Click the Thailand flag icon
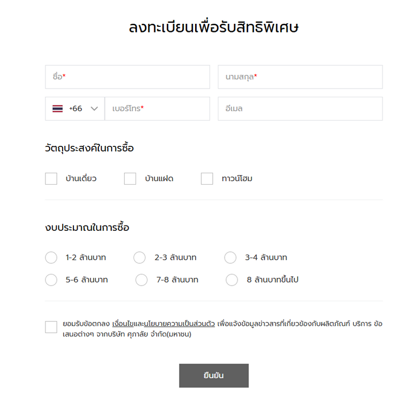 (57, 109)
